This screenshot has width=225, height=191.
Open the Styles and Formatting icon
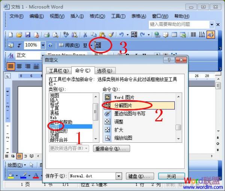coord(11,55)
